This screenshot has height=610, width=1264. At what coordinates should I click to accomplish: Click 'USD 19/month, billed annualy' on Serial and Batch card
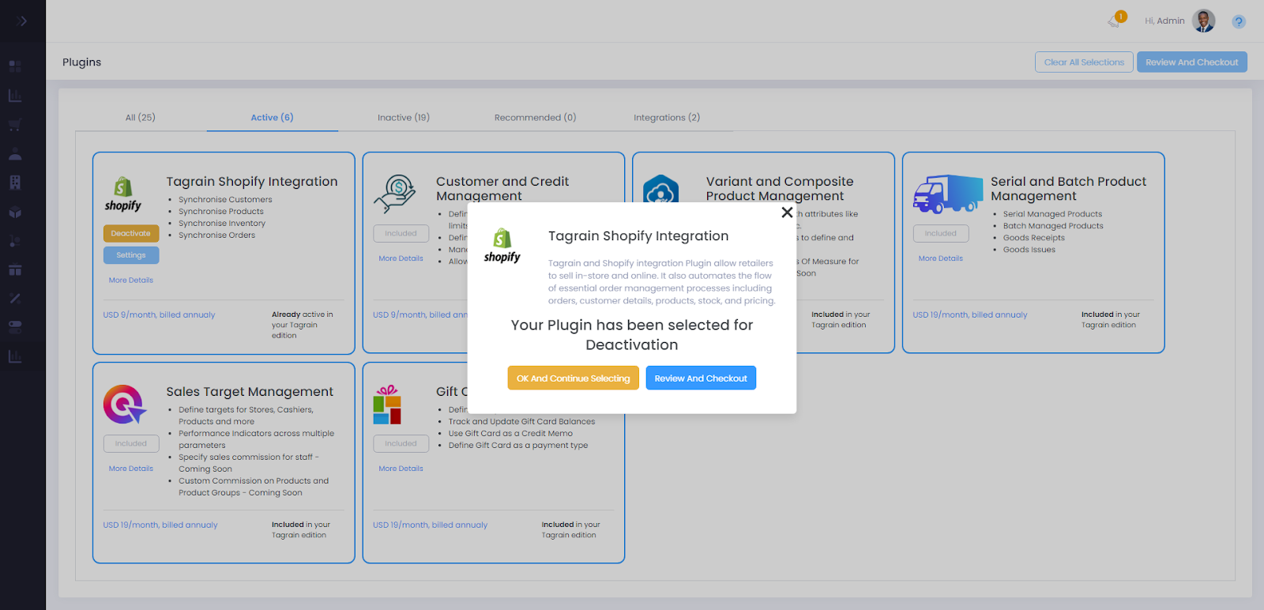point(970,314)
